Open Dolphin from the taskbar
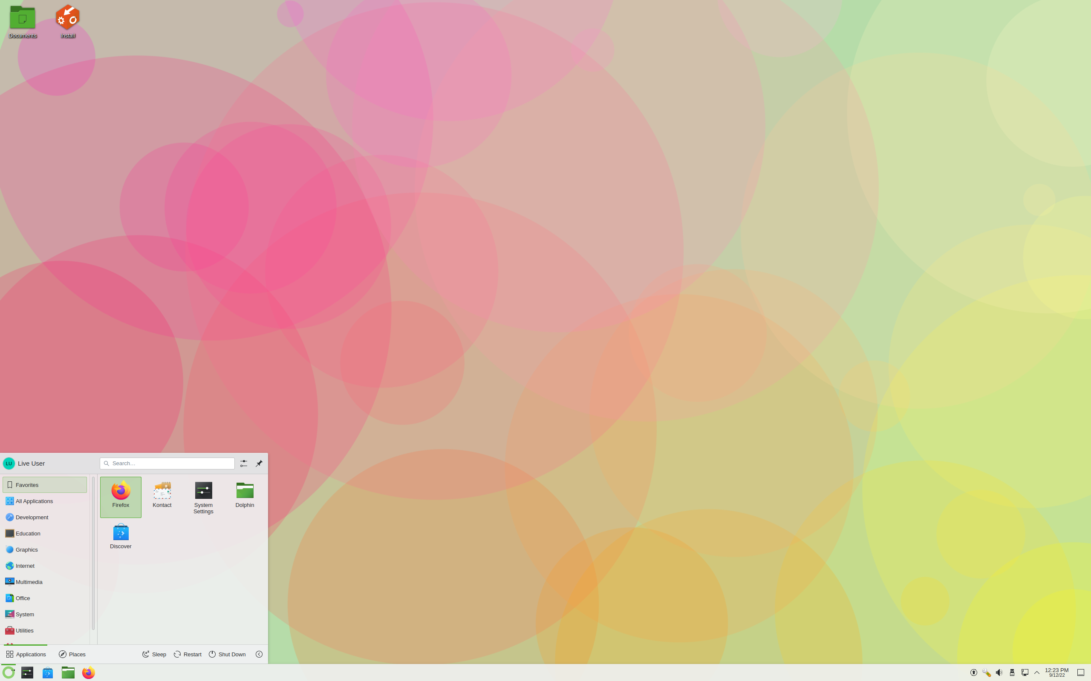 pos(68,673)
